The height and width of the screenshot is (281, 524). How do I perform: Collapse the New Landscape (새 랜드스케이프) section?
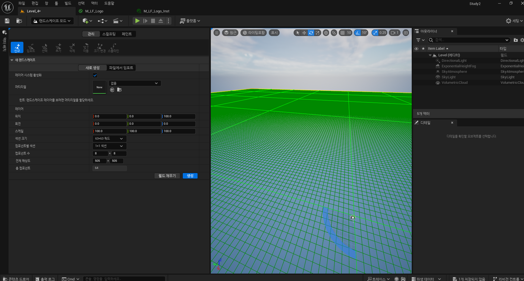coord(12,60)
